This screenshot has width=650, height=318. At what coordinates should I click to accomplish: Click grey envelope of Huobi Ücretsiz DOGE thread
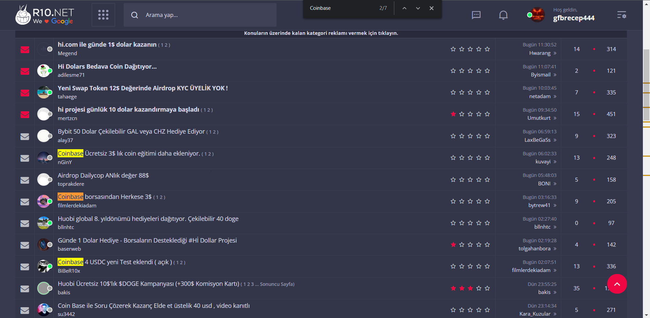coord(25,289)
